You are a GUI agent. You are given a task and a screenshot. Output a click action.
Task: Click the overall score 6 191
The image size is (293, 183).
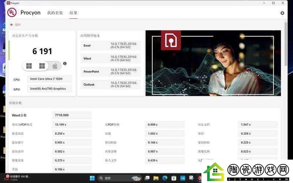(42, 51)
